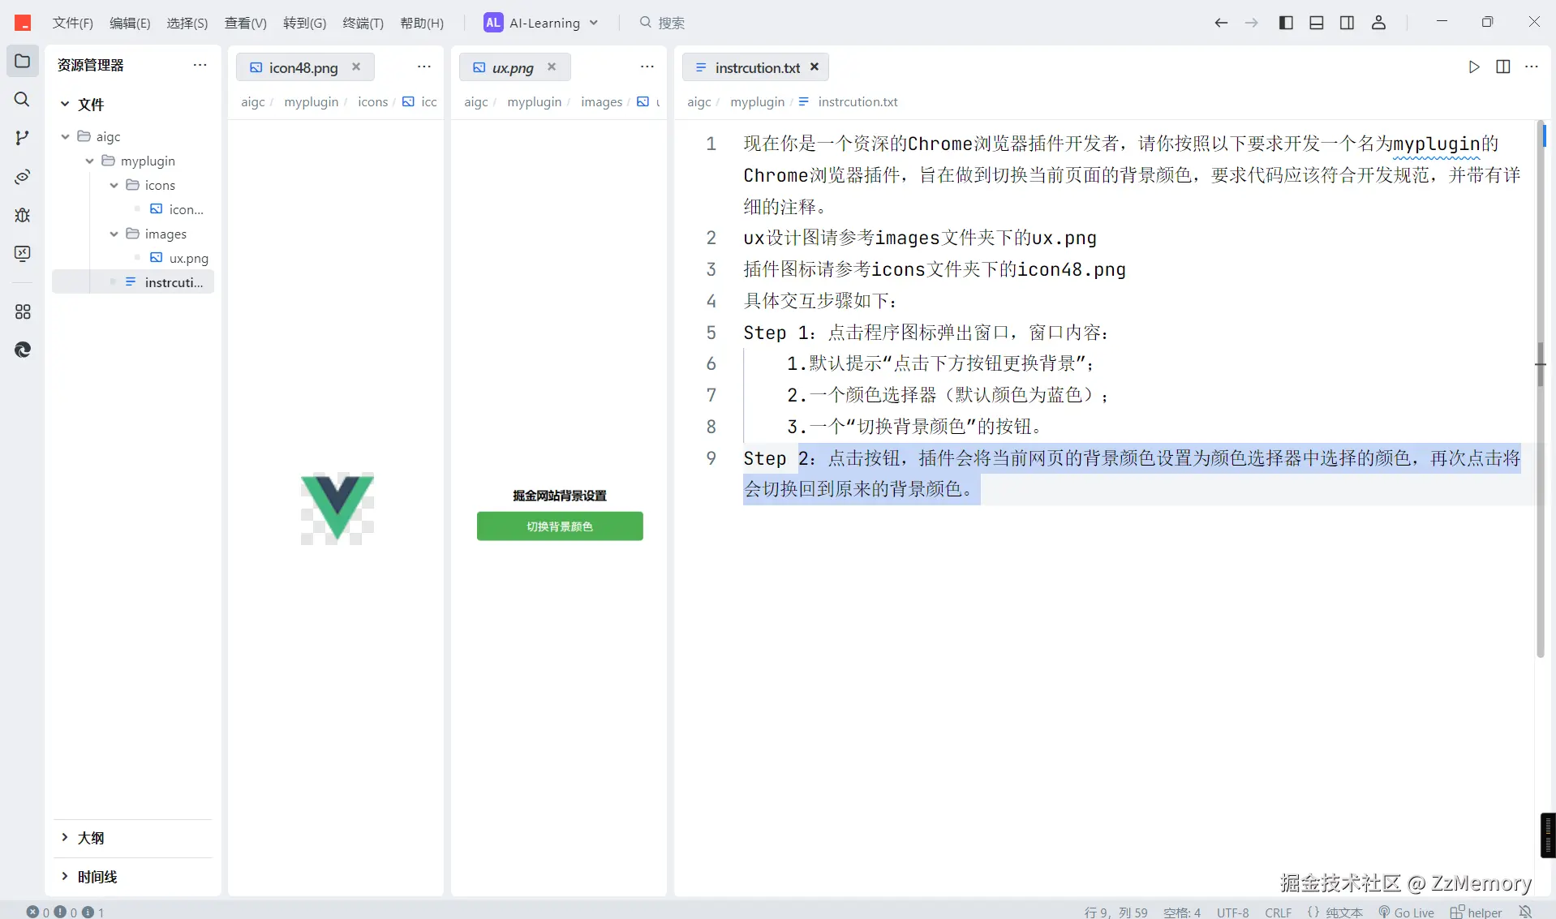Viewport: 1556px width, 919px height.
Task: Open the 文件(F) menu
Action: pos(72,23)
